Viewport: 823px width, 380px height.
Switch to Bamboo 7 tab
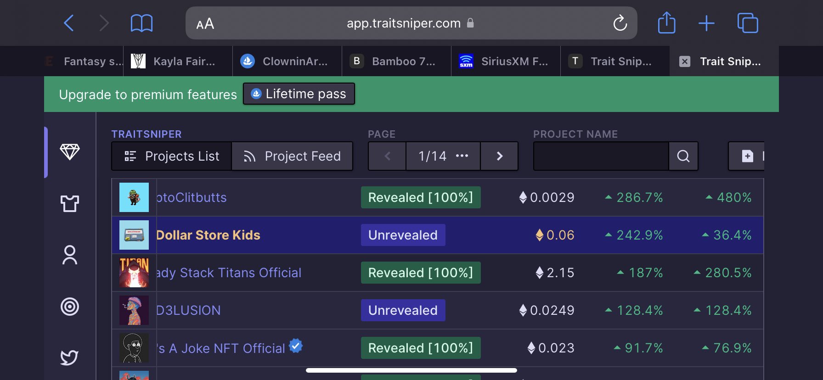pos(397,61)
